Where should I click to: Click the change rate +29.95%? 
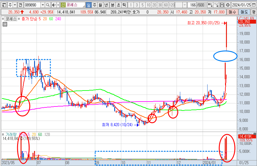pos(47,12)
